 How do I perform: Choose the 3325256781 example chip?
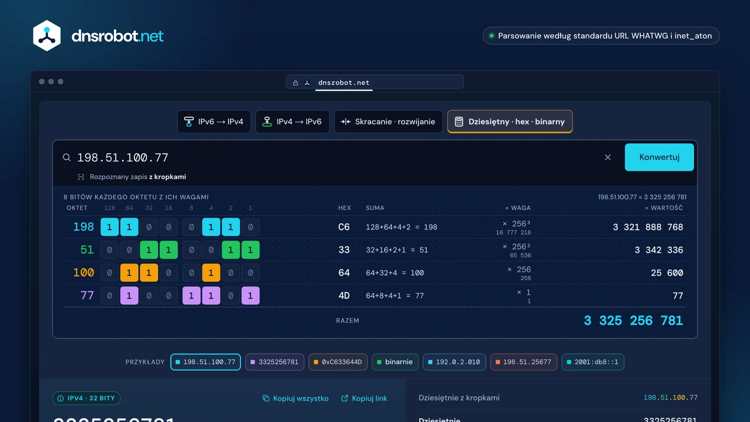point(275,362)
